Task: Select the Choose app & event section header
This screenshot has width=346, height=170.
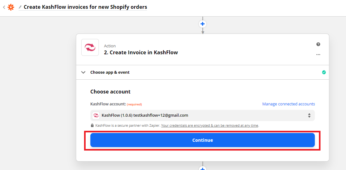Action: (x=110, y=72)
